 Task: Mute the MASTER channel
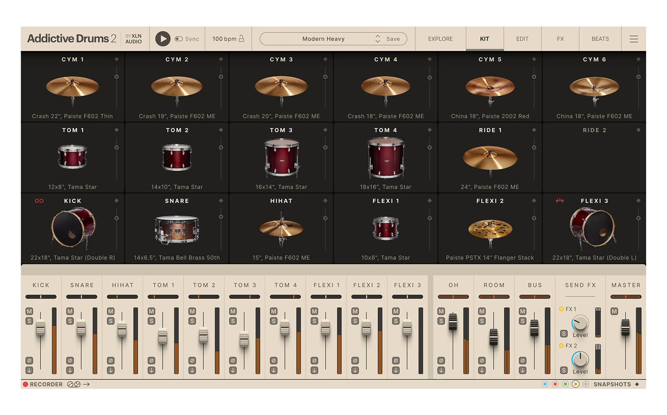click(x=614, y=311)
